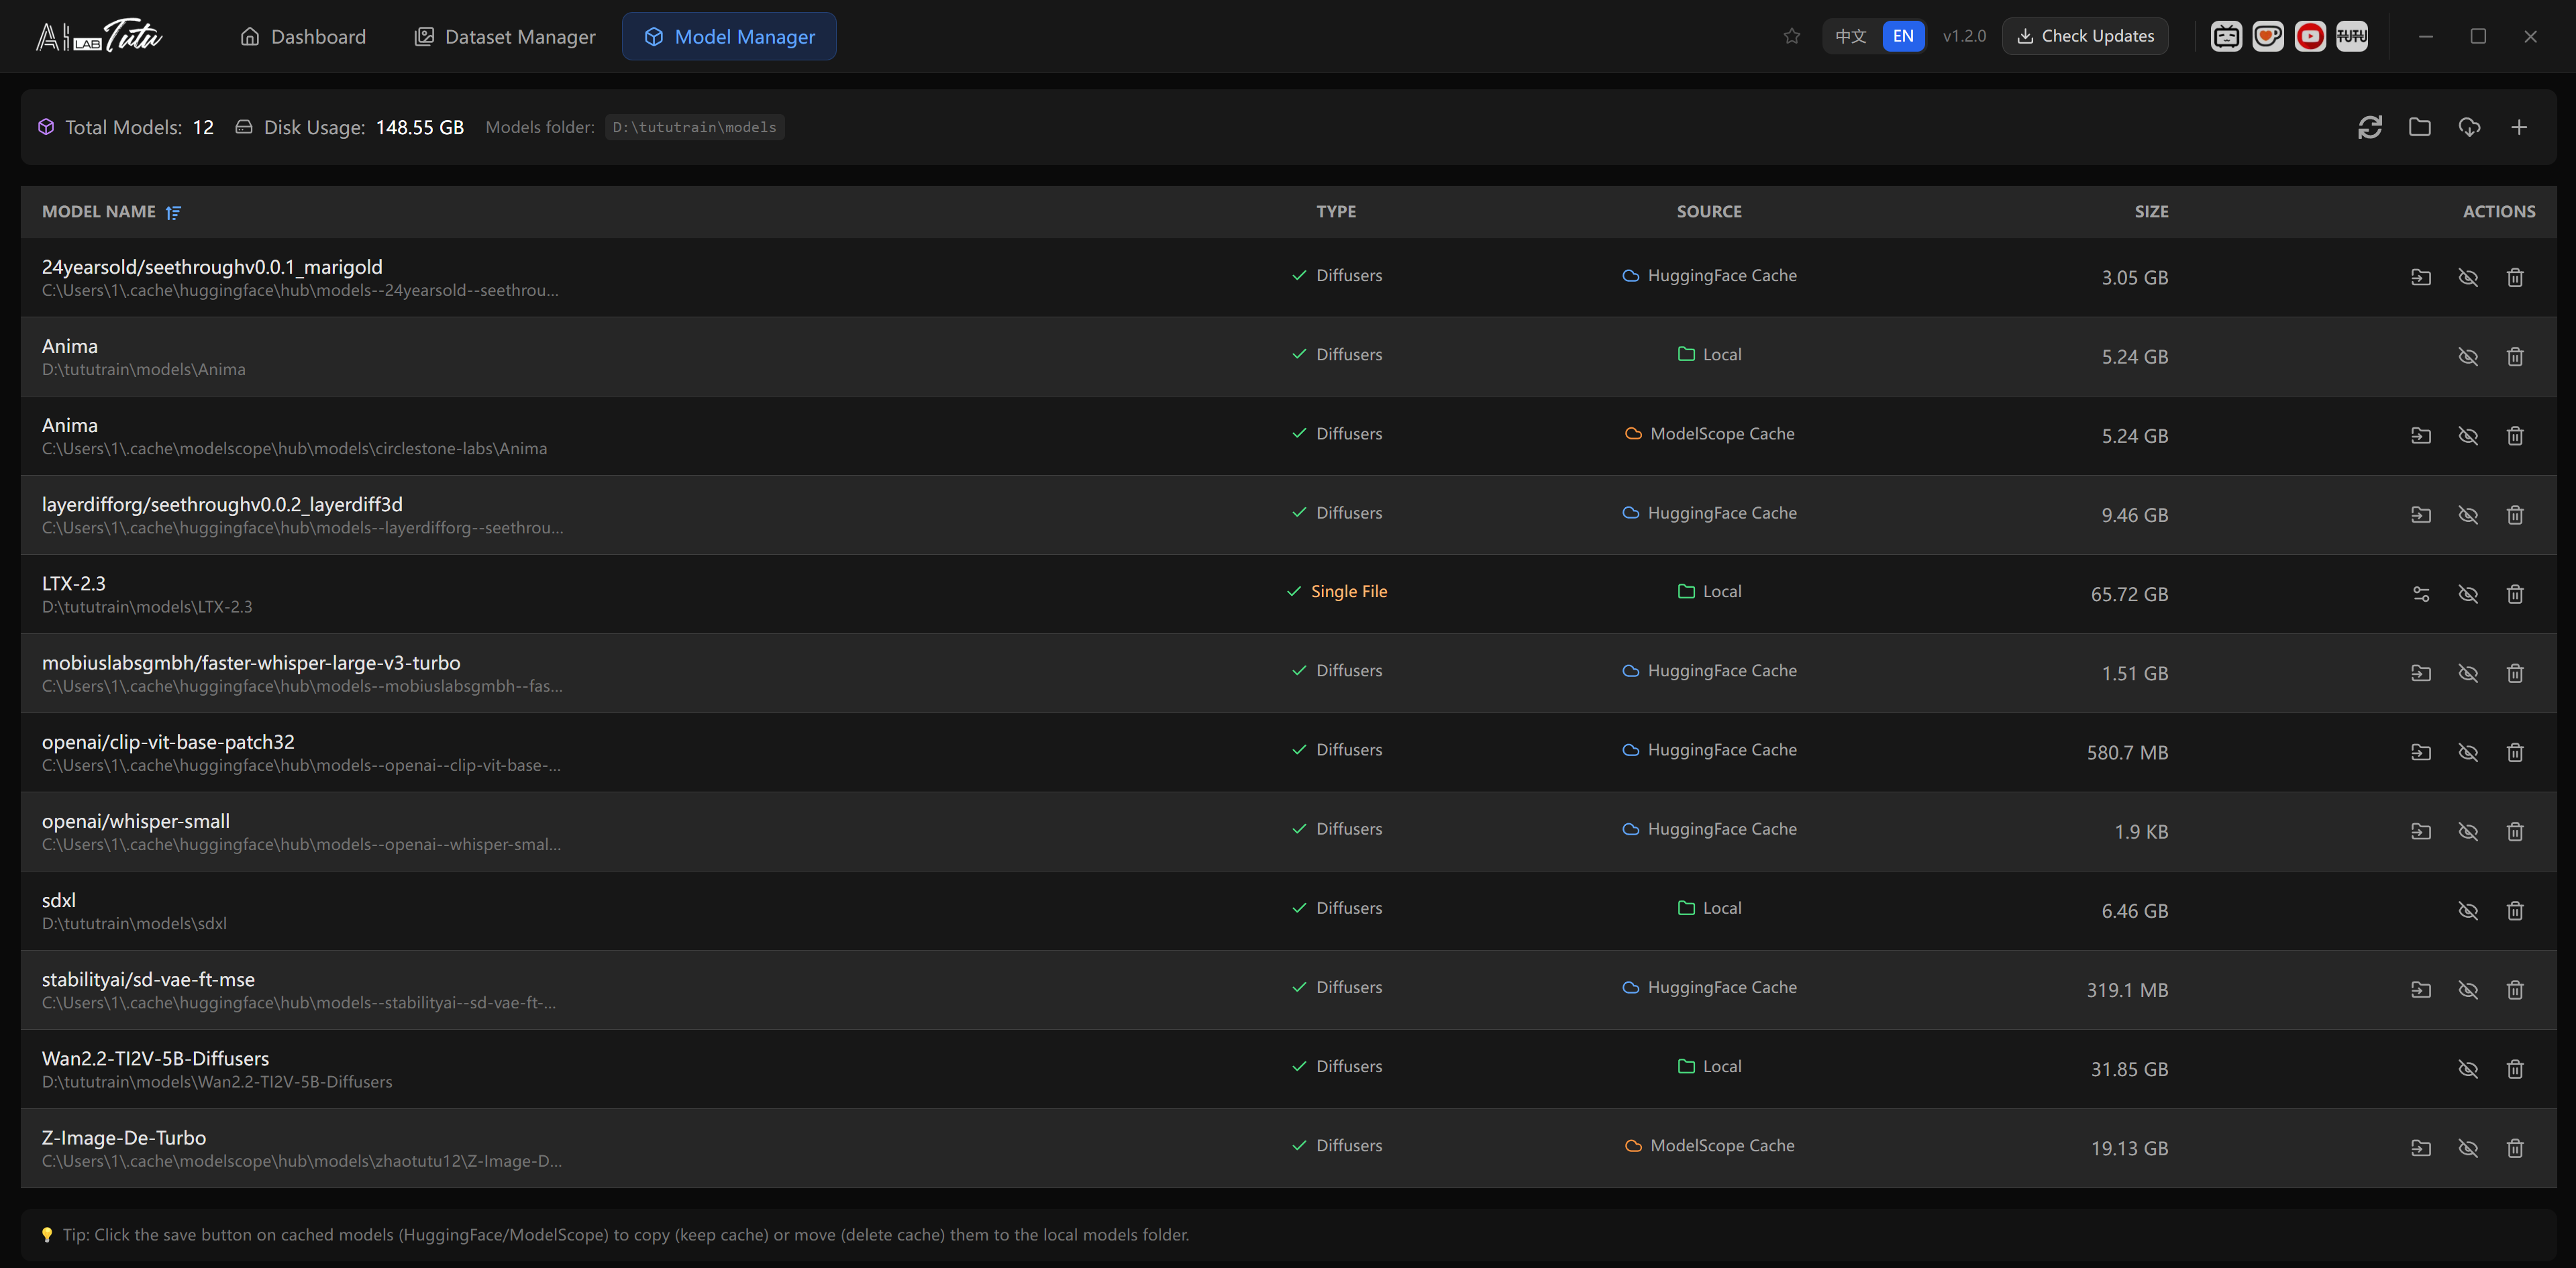Viewport: 2576px width, 1268px height.
Task: Delete the sdxl model
Action: [2514, 910]
